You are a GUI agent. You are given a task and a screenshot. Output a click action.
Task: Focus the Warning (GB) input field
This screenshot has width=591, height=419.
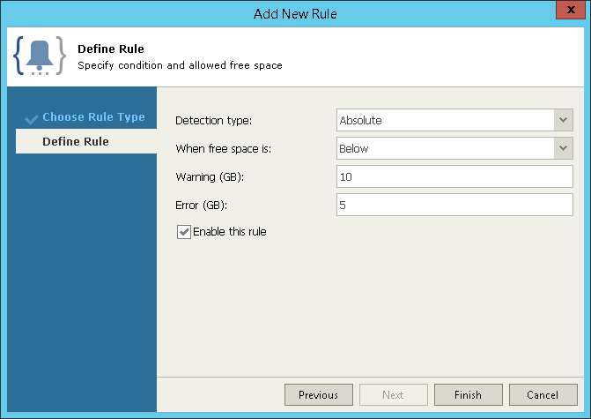(x=454, y=176)
